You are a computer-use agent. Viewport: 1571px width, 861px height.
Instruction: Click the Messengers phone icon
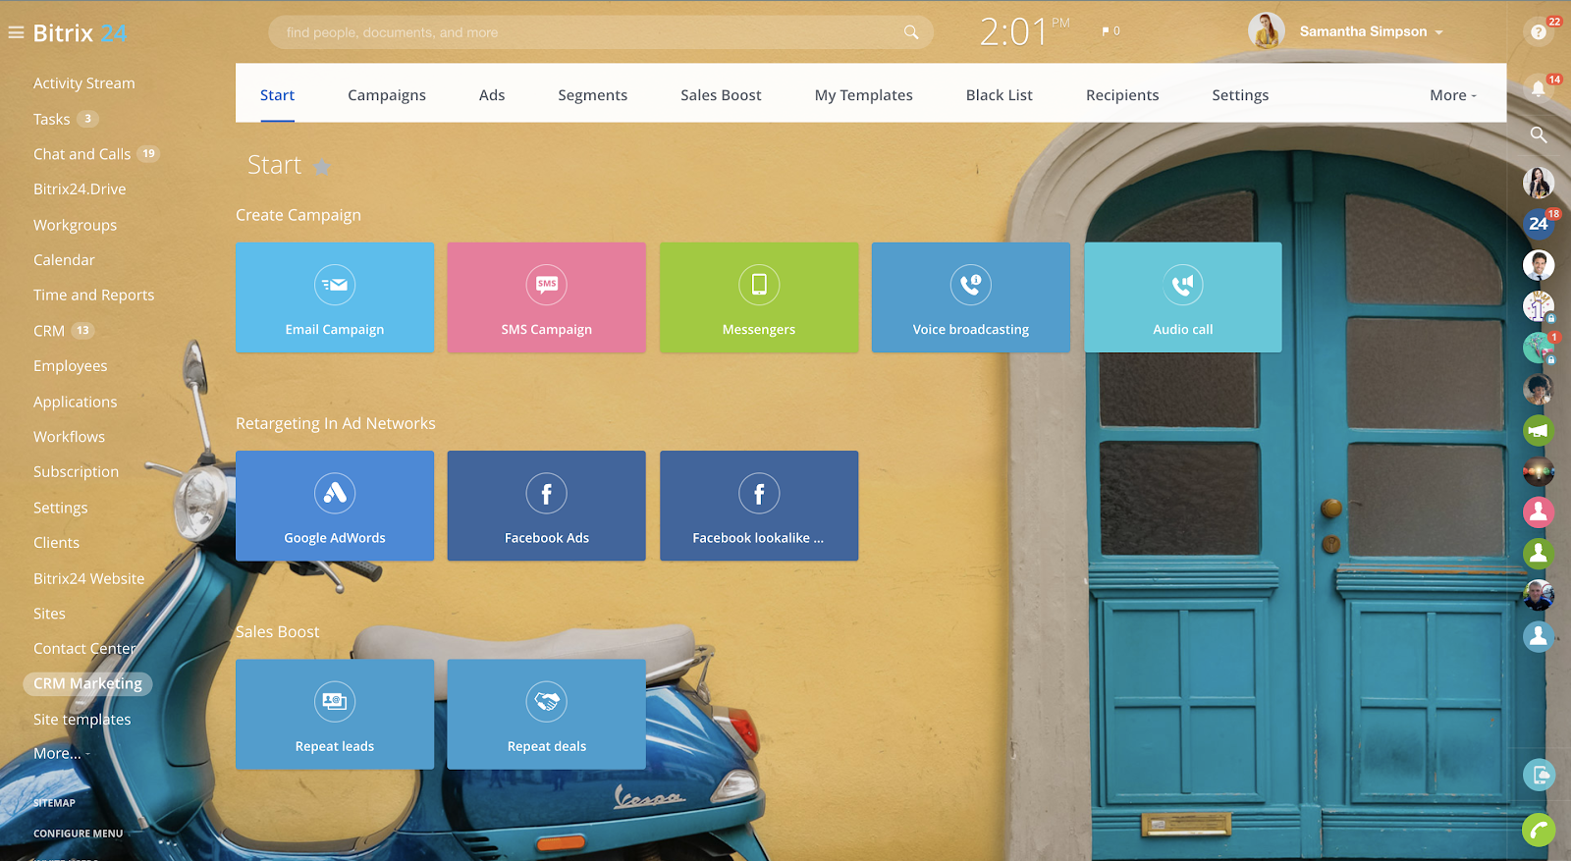pos(759,285)
